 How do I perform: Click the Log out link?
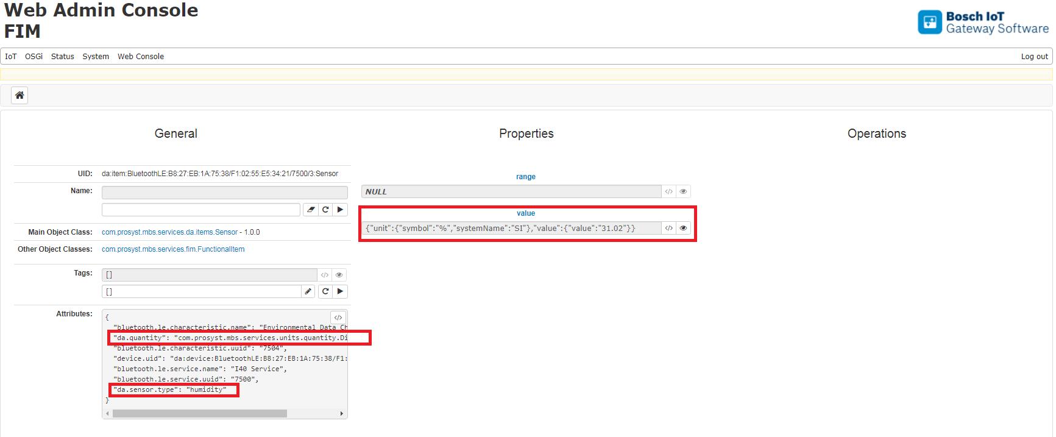click(1034, 57)
